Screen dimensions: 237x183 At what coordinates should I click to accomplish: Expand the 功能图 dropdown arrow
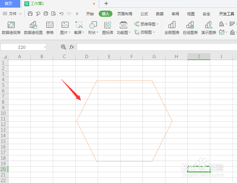point(130,32)
